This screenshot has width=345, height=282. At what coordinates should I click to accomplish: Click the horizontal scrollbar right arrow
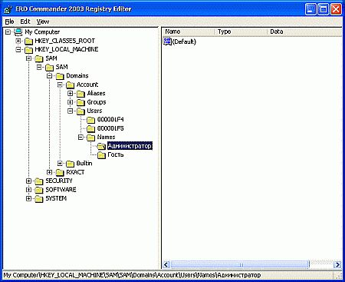tap(338, 264)
